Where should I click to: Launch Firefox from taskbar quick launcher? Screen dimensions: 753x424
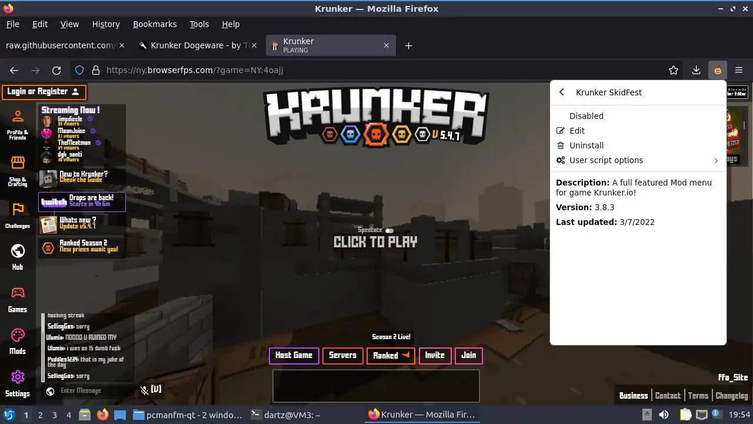102,415
